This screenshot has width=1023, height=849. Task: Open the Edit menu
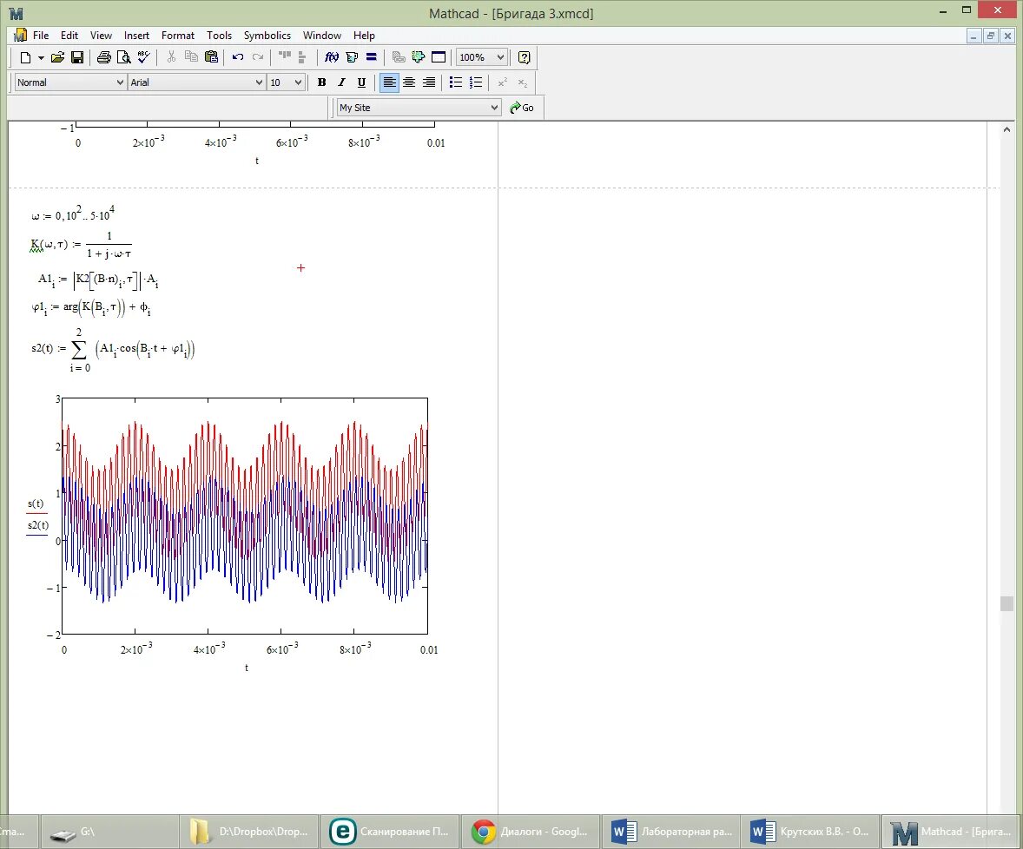[x=69, y=36]
